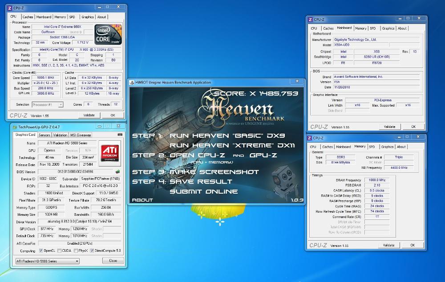Click Make Screenshot in Heaven step 3
This screenshot has height=282, width=445.
(x=214, y=172)
